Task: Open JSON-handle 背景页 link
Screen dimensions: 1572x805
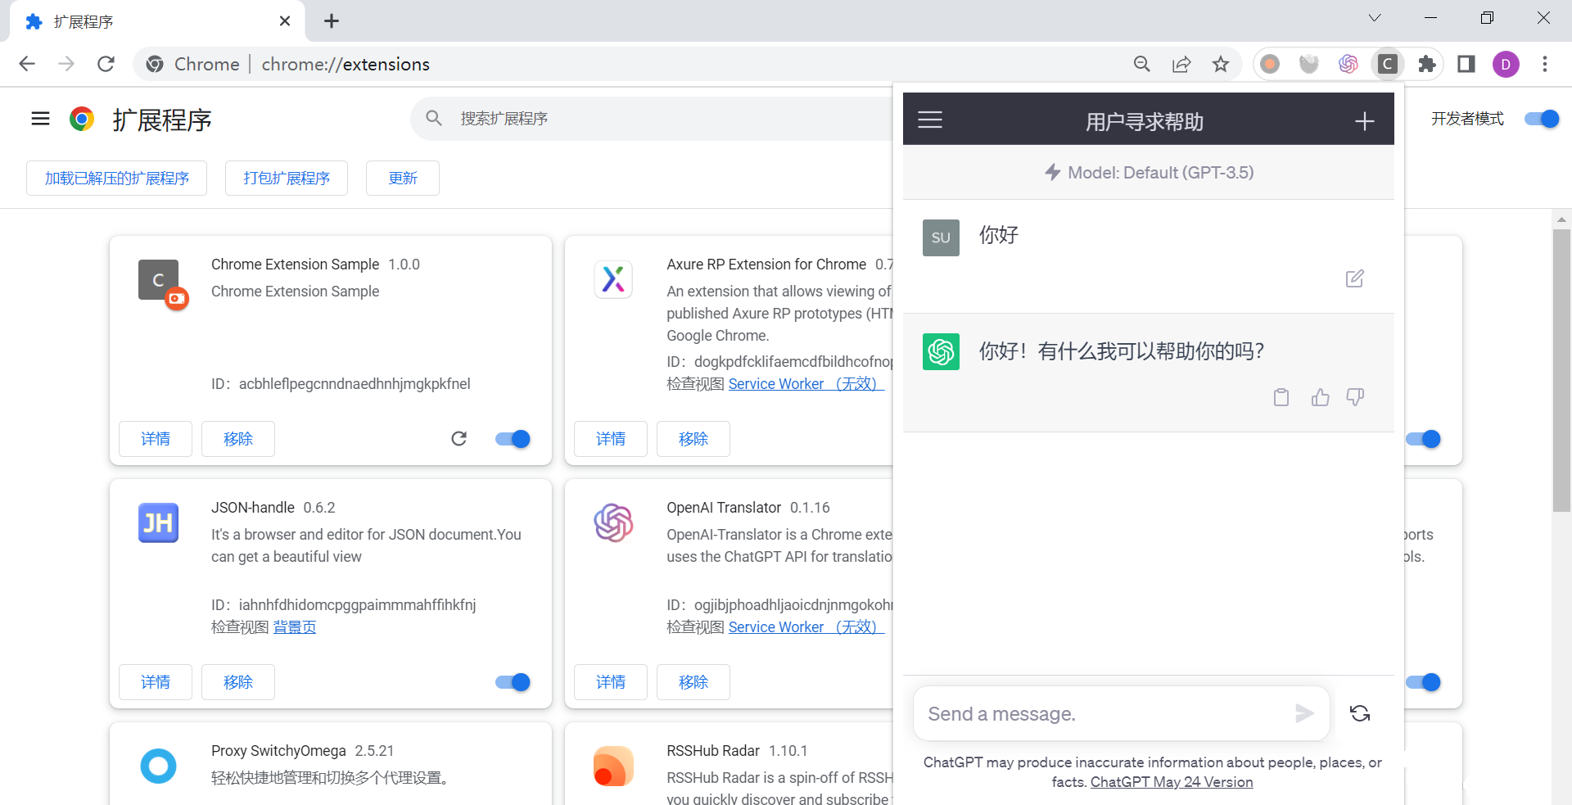Action: pos(295,627)
